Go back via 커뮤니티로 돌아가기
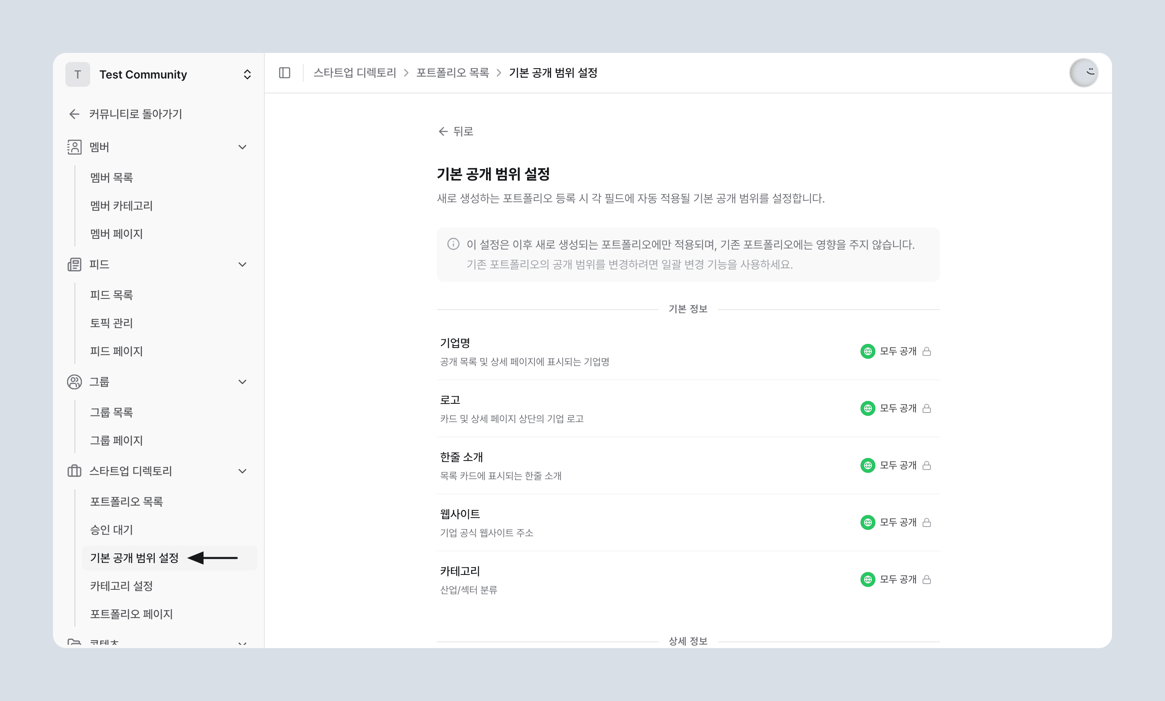The height and width of the screenshot is (701, 1165). tap(126, 114)
